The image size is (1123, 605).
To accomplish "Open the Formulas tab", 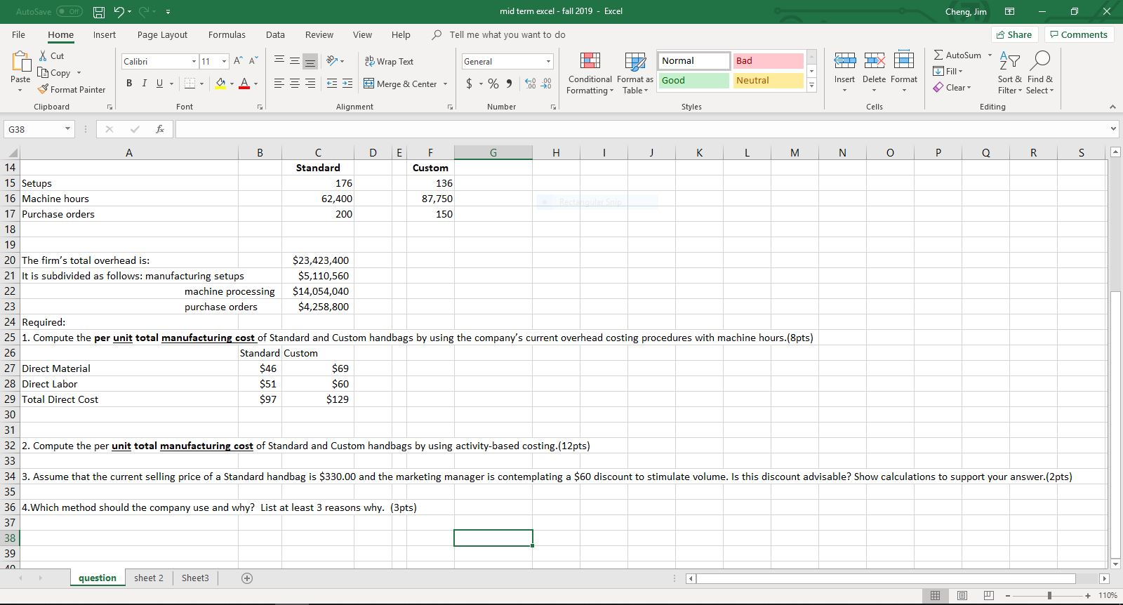I will point(227,34).
